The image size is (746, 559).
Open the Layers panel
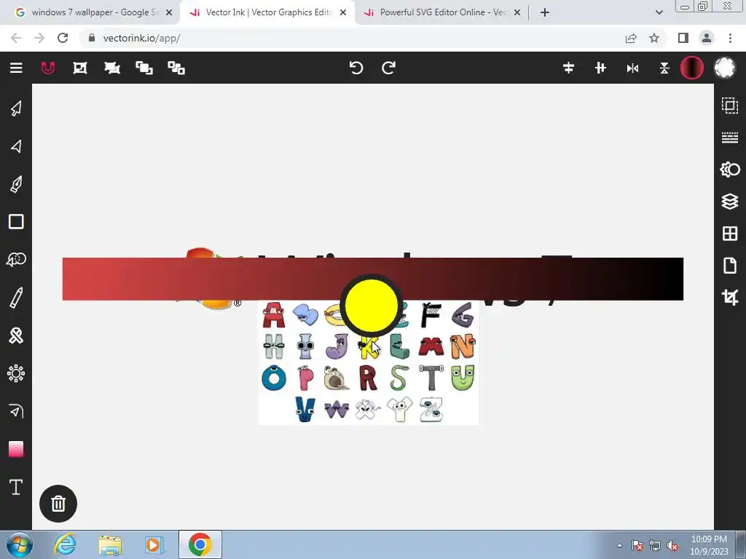point(730,202)
